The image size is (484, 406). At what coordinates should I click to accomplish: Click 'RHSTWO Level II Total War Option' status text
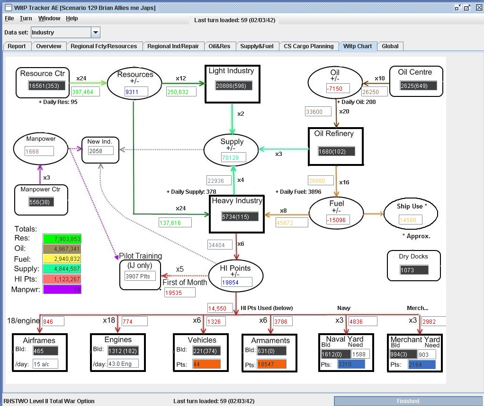pyautogui.click(x=49, y=401)
